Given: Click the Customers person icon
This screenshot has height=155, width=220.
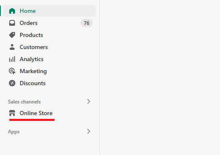Looking at the screenshot, I should [x=12, y=47].
